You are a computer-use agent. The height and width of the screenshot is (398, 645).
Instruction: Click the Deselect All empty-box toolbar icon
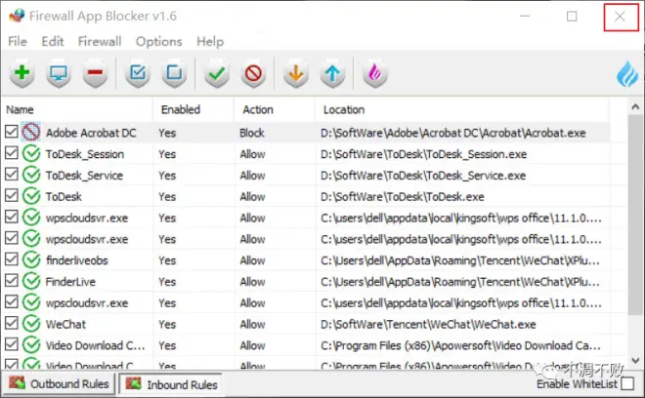tap(174, 73)
